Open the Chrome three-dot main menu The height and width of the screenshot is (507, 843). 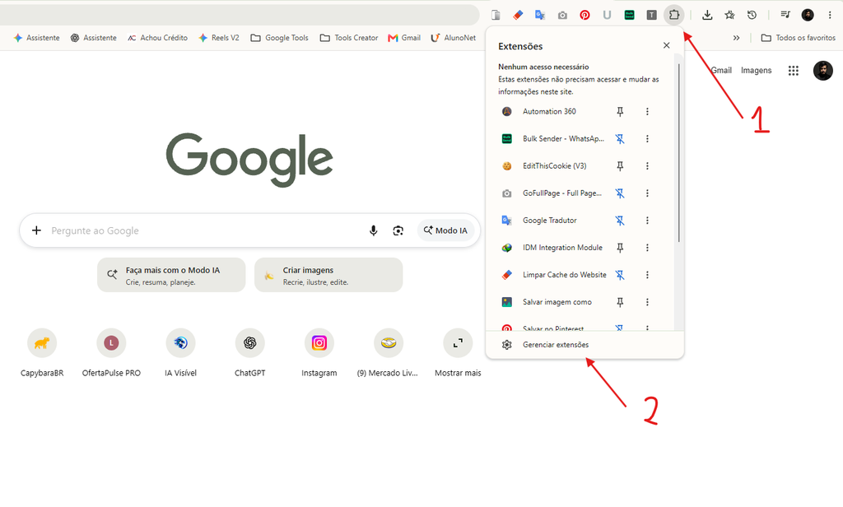point(830,15)
